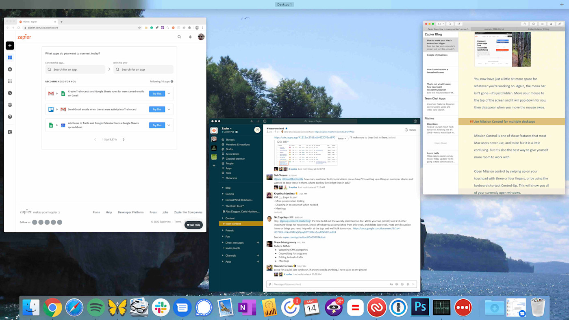Click the Get Help button in Zapier
569x320 pixels.
193,225
